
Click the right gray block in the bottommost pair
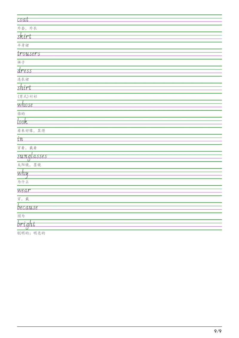tap(39, 234)
